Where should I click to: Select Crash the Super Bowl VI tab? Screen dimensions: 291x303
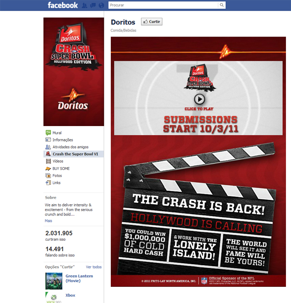(x=73, y=154)
